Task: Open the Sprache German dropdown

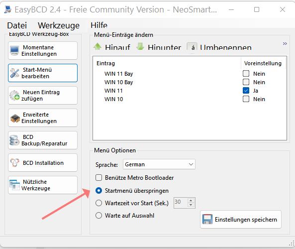Action: [x=159, y=164]
